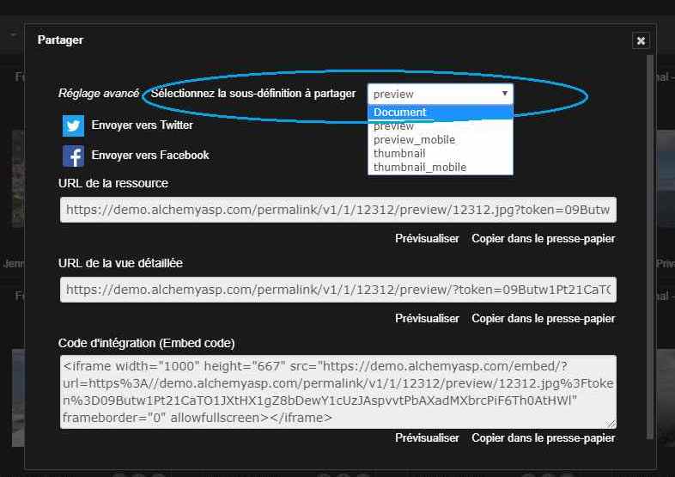
Task: Click Envoyer vers Facebook link
Action: (150, 155)
